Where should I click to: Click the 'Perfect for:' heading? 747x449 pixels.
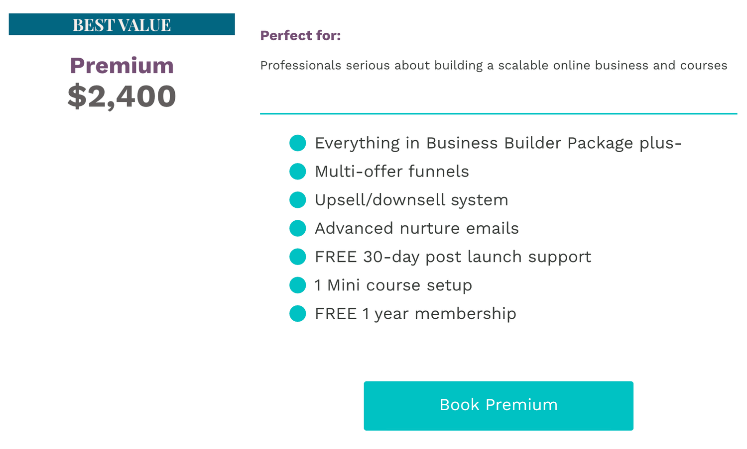click(x=300, y=36)
